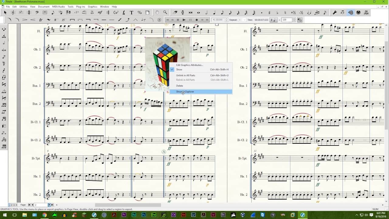
Task: Select the Graphics tool in the toolbar
Action: [x=350, y=12]
